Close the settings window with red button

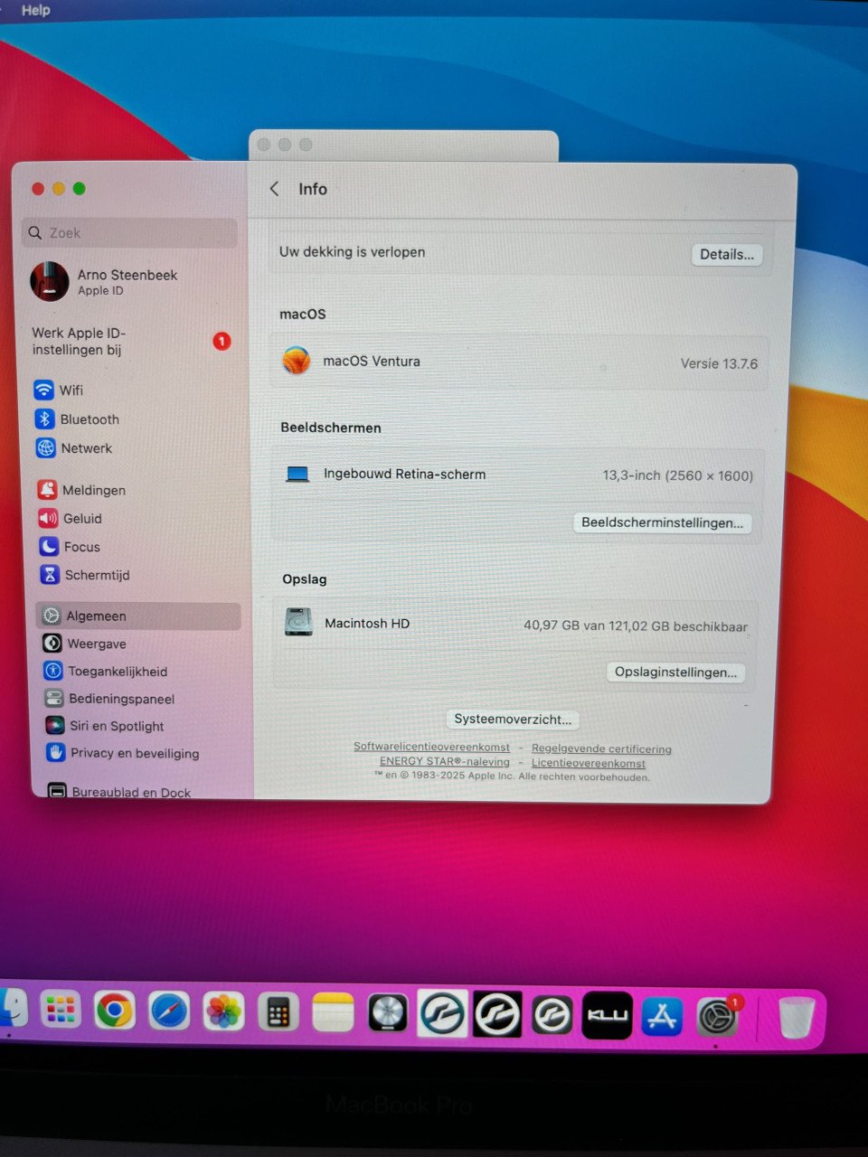tap(38, 189)
